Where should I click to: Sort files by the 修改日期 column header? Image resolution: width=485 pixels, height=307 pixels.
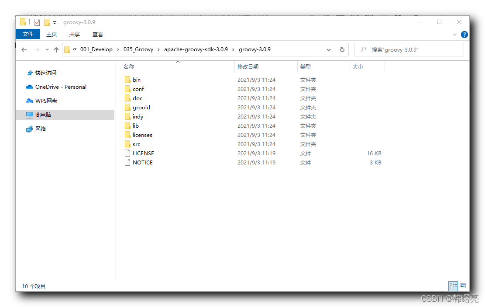pos(248,66)
